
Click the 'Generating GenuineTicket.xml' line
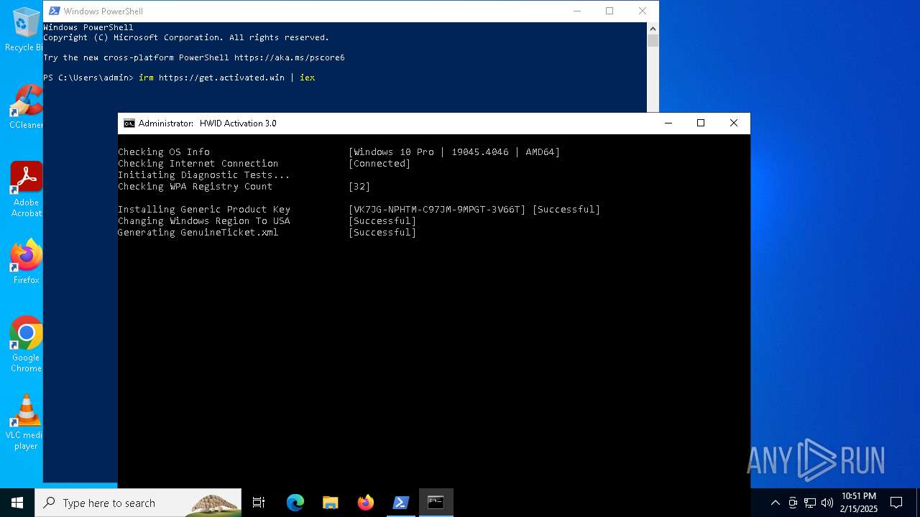(x=198, y=233)
